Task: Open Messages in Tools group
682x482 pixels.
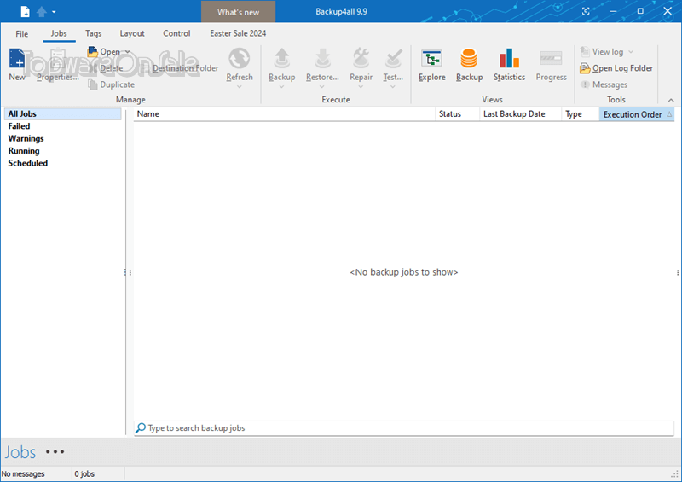Action: coord(604,85)
